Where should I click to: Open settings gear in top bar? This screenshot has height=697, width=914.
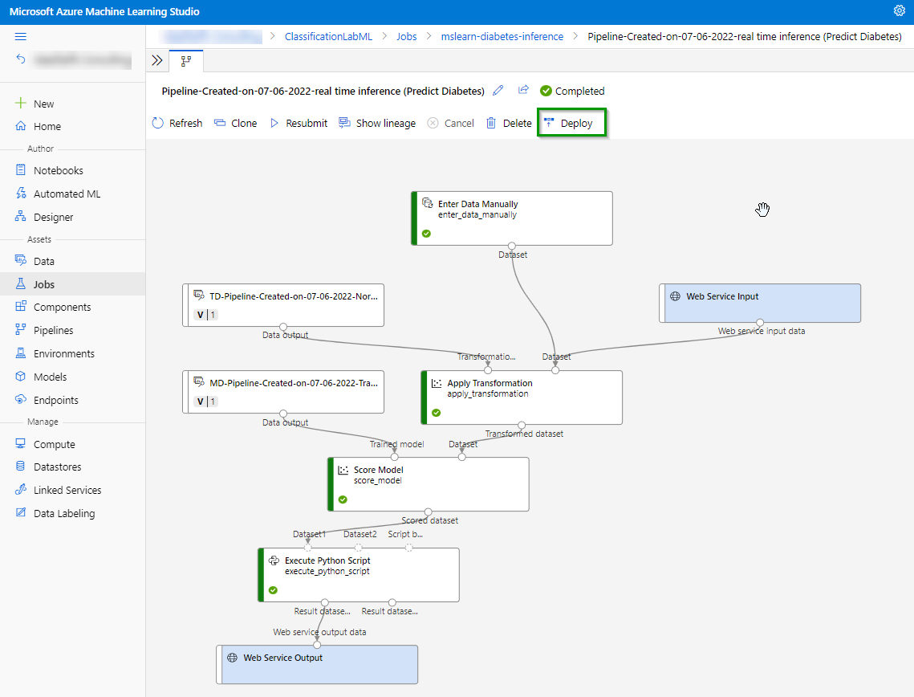(x=899, y=11)
